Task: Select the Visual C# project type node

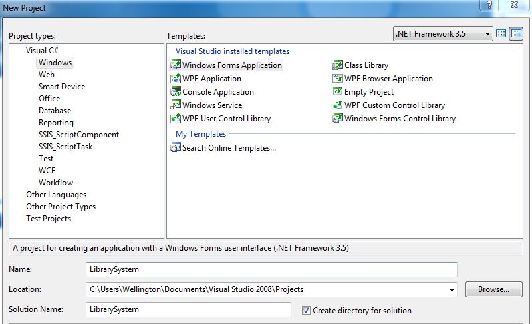Action: [x=43, y=51]
